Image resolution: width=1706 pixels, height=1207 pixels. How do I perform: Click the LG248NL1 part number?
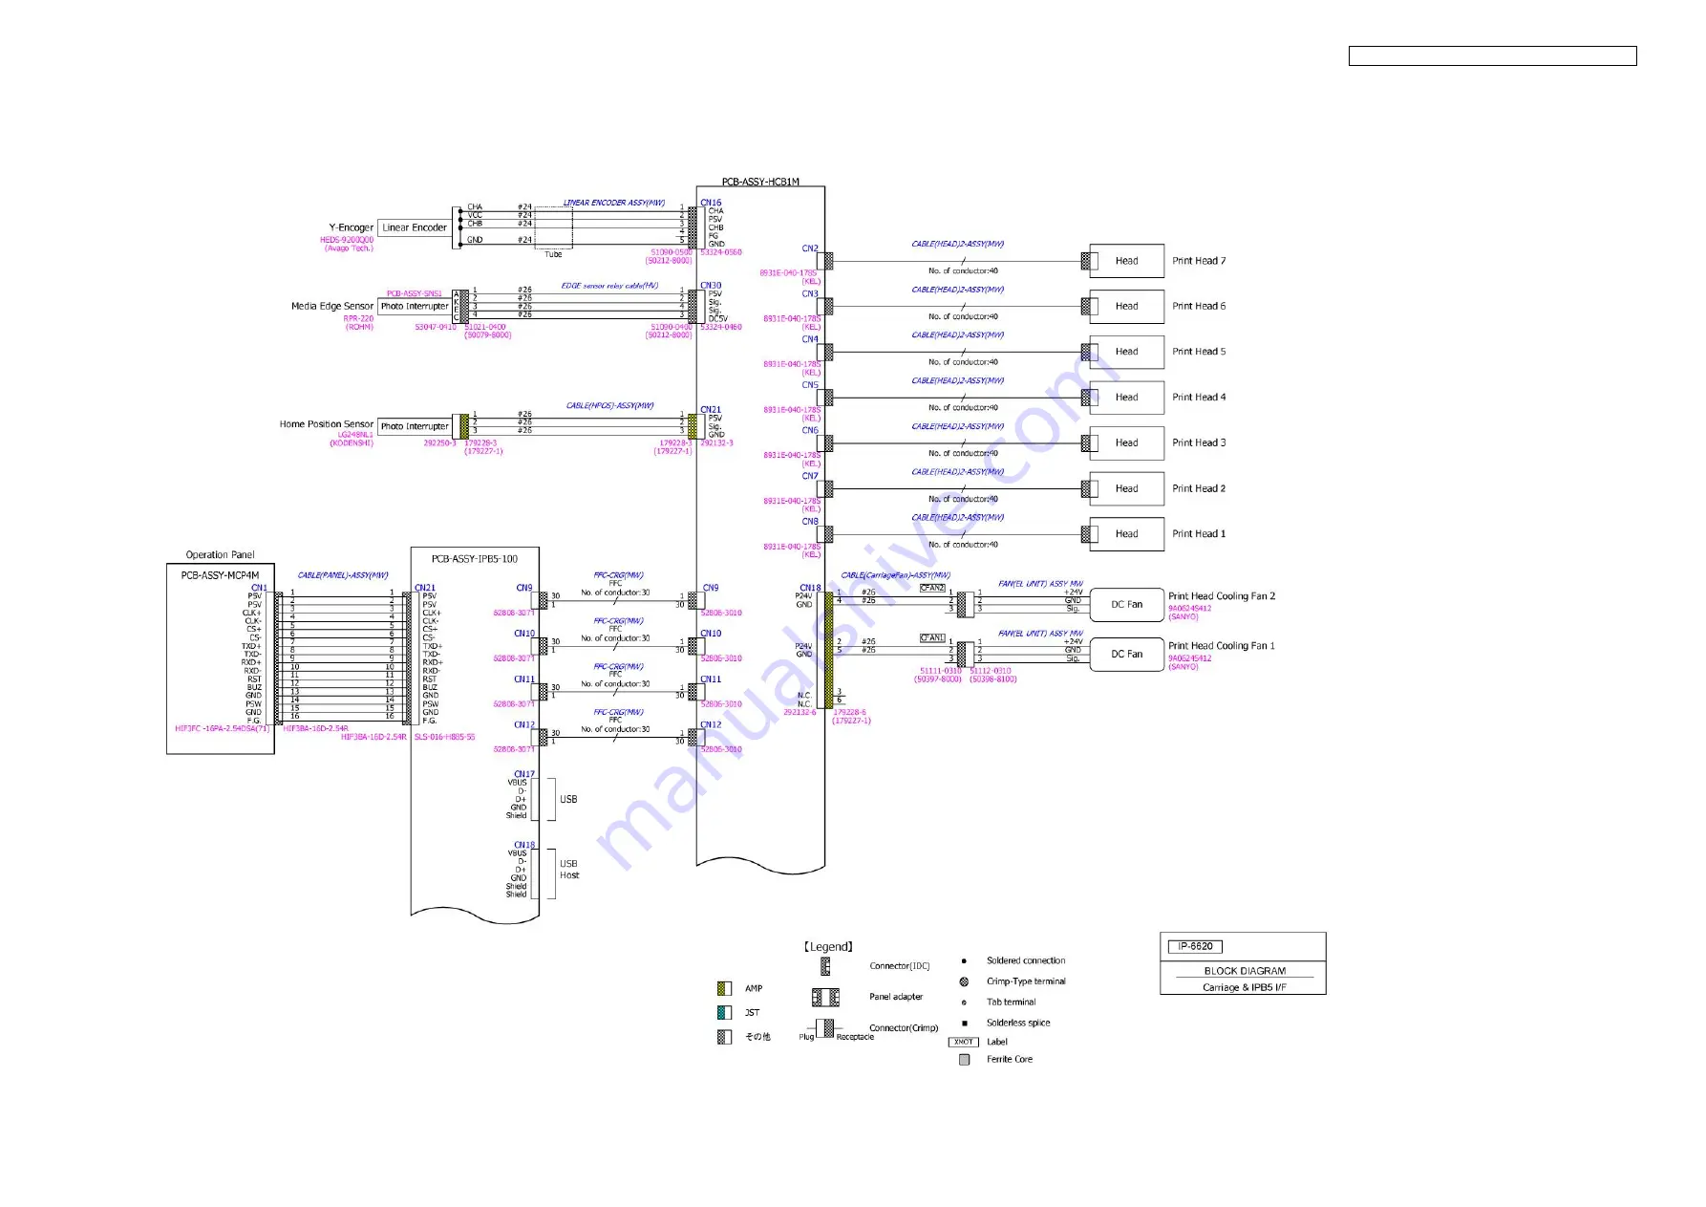(x=355, y=435)
